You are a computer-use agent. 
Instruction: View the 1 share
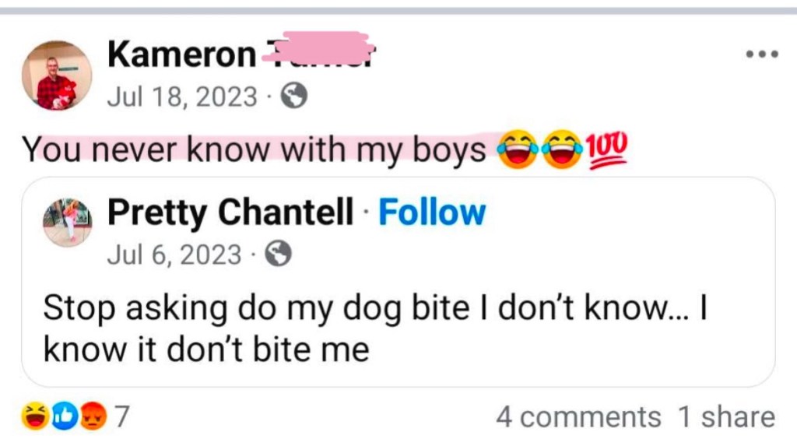[725, 417]
